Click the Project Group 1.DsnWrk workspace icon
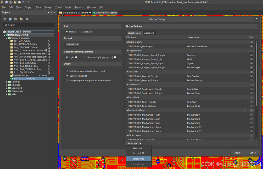This screenshot has width=263, height=169. coord(5,32)
